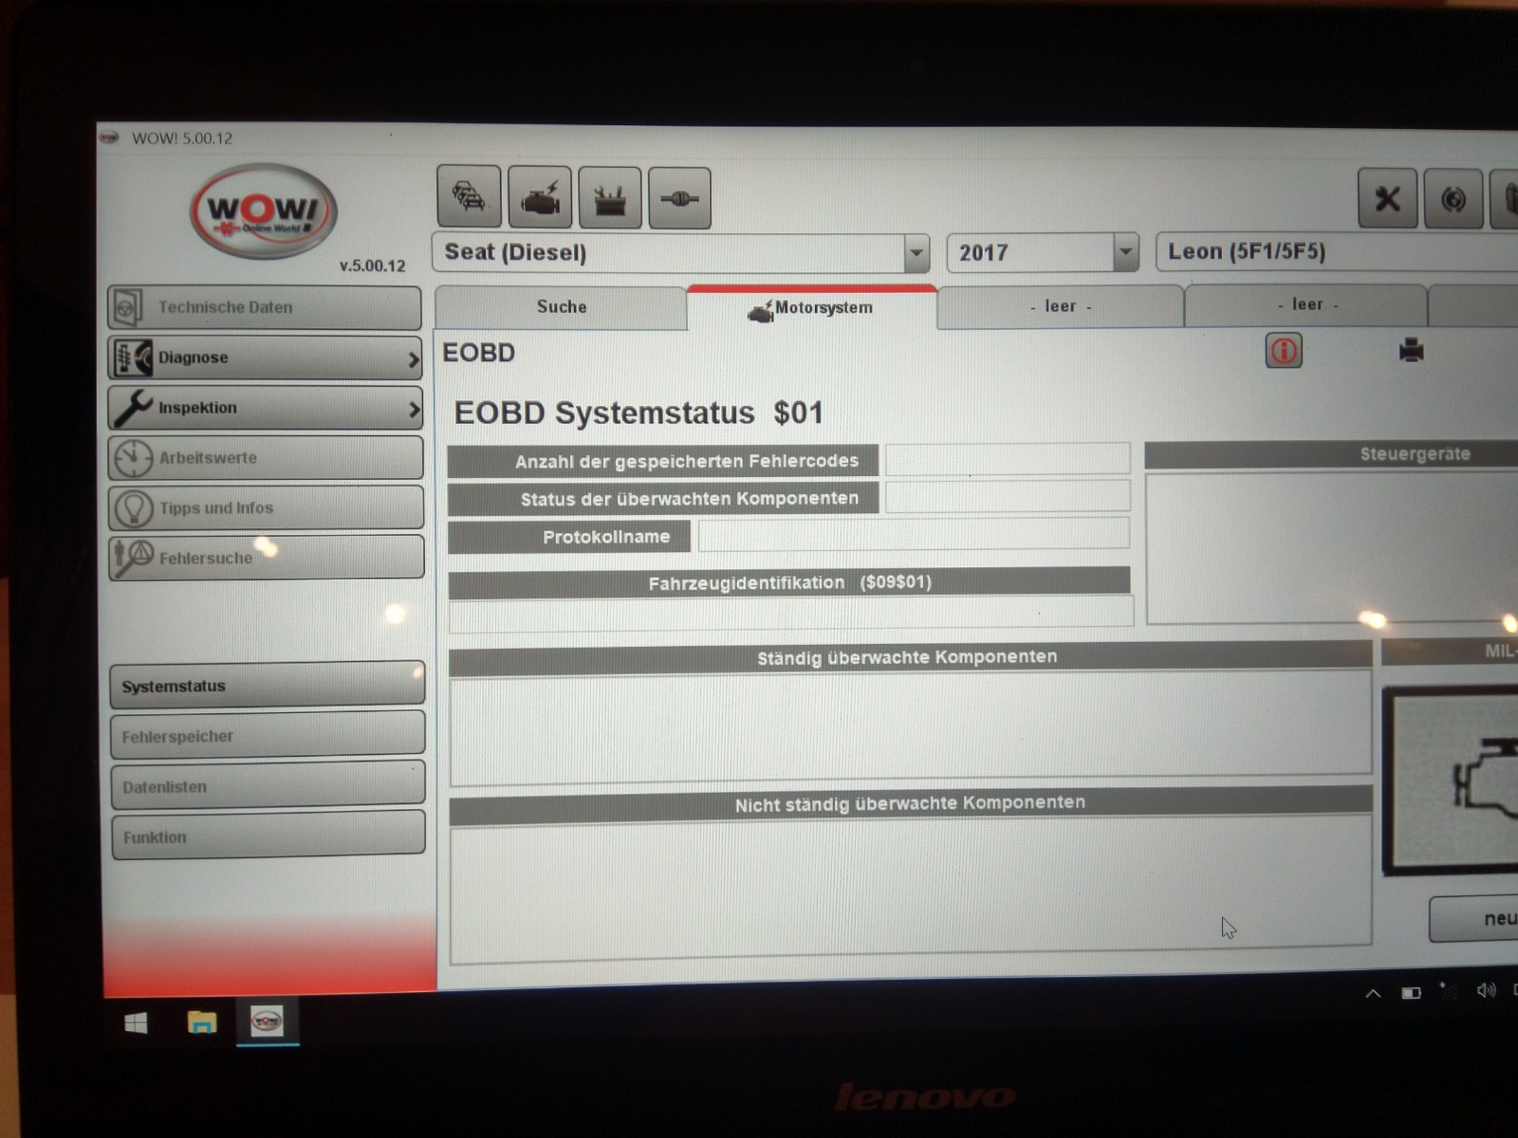Open the 2017 model year dropdown

1125,252
